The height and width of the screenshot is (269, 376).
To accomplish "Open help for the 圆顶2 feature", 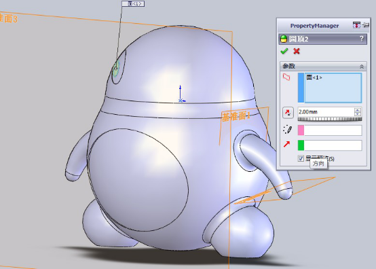I will point(362,39).
